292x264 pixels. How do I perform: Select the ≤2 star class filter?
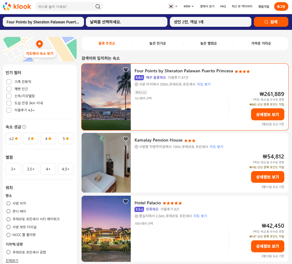[14, 138]
